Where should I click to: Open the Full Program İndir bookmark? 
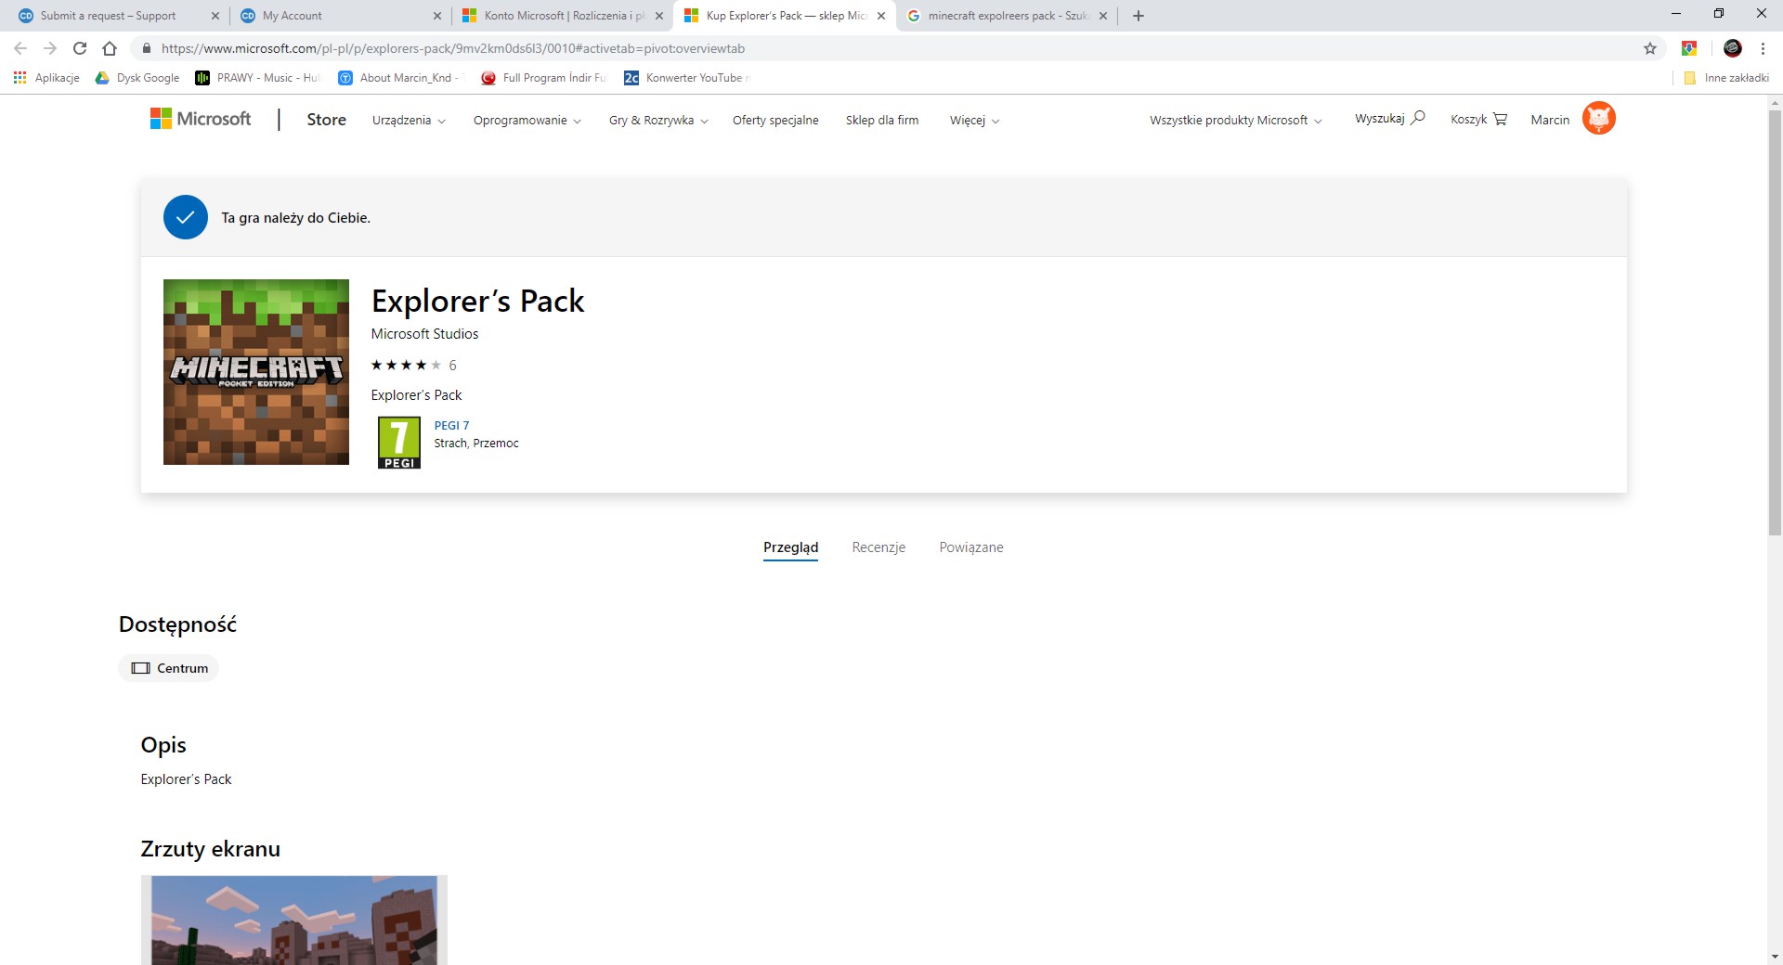(x=544, y=78)
